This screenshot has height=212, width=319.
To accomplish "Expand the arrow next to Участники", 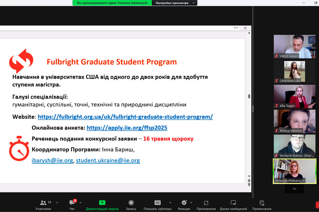I will (57, 202).
